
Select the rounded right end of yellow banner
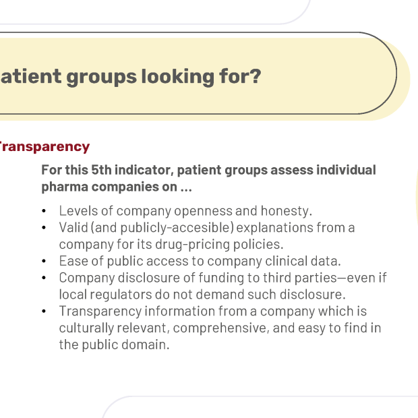point(384,76)
